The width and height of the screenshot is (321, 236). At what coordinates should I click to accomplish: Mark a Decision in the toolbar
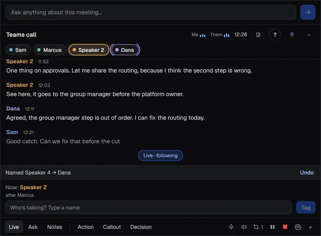click(141, 227)
